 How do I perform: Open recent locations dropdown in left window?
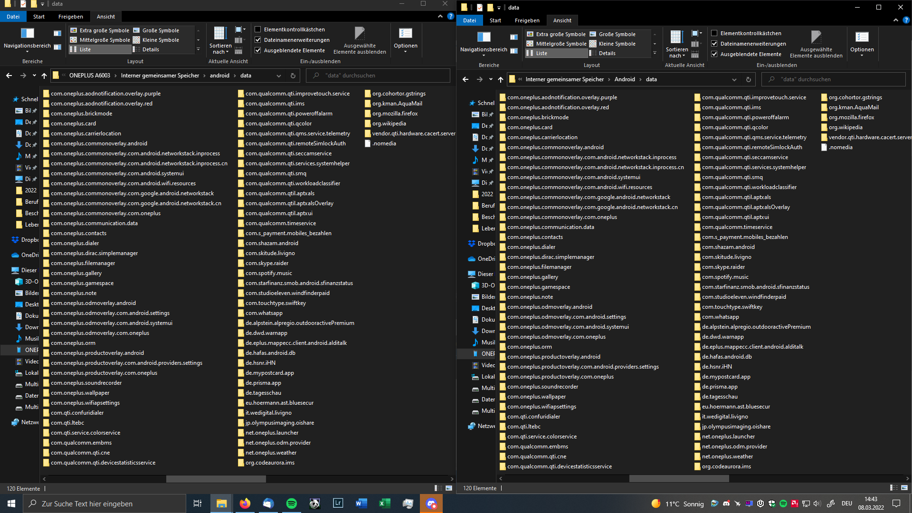(34, 76)
